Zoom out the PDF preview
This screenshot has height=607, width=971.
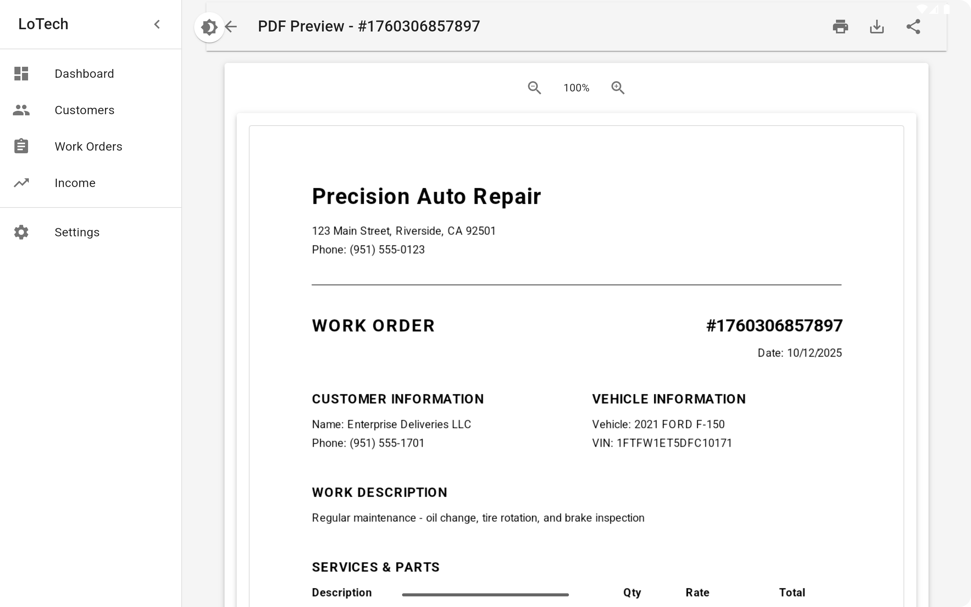click(534, 88)
